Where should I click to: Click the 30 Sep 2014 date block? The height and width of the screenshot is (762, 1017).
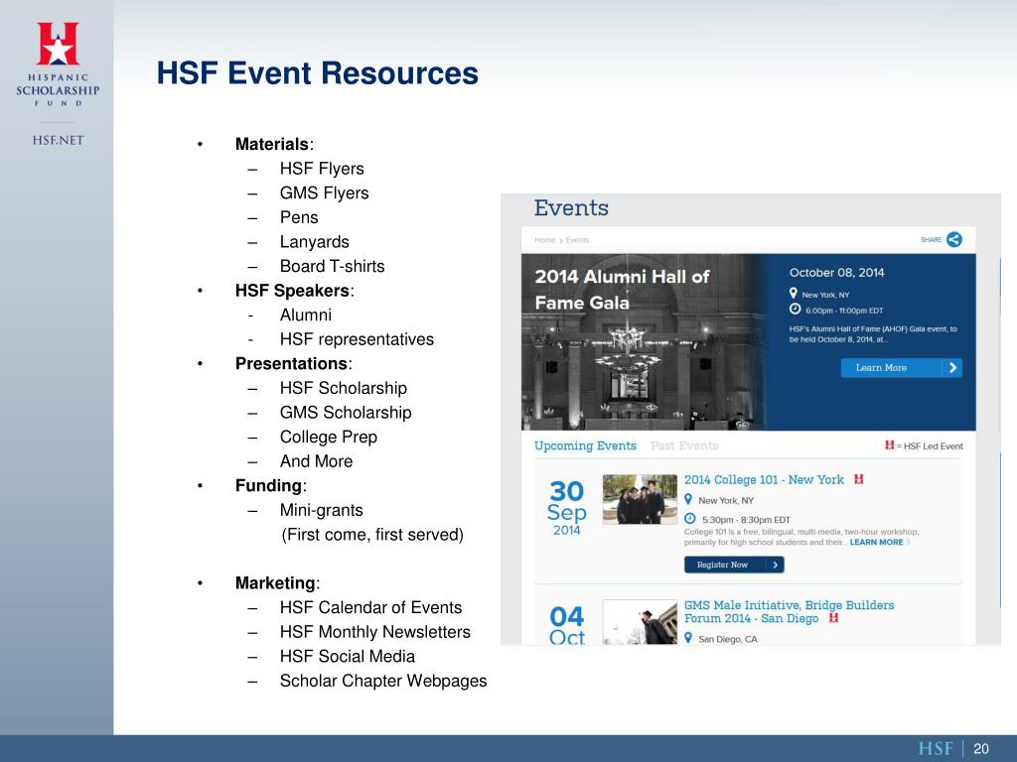point(566,509)
